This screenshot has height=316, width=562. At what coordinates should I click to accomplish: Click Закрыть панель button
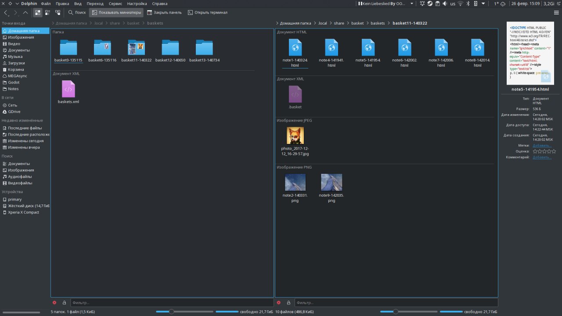[164, 13]
